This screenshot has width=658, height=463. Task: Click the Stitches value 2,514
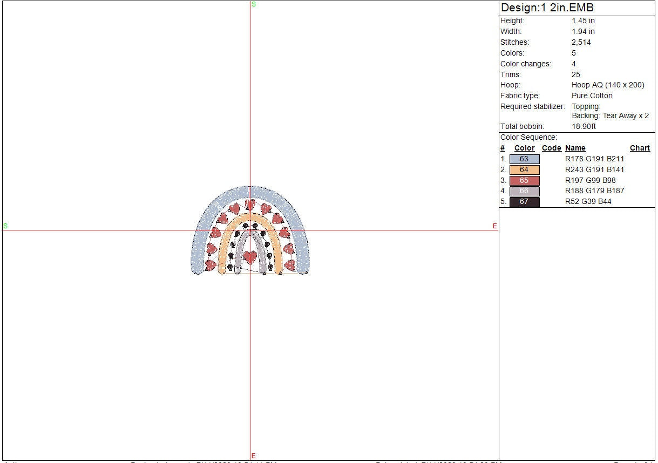point(581,42)
